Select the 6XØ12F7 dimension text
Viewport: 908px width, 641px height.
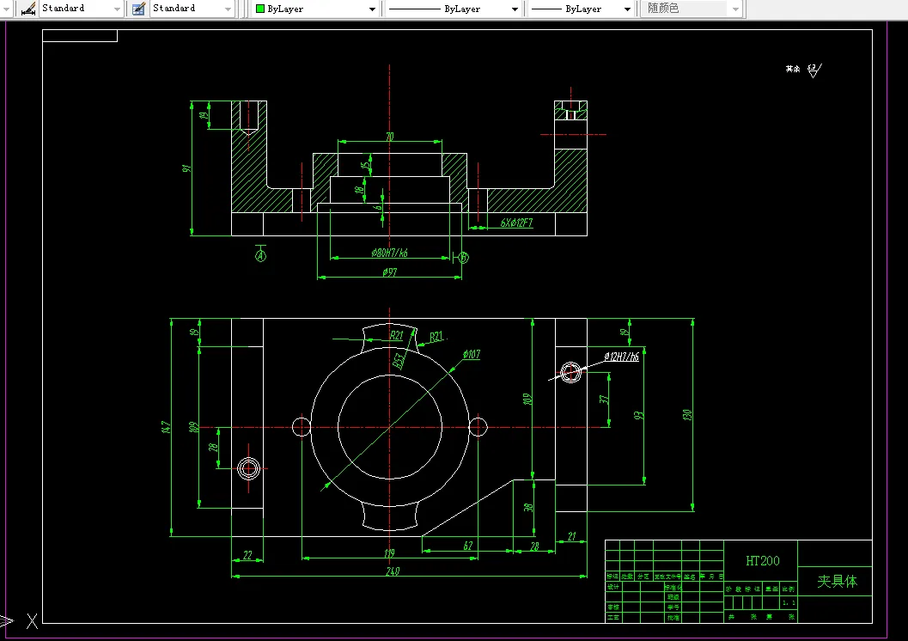click(516, 223)
